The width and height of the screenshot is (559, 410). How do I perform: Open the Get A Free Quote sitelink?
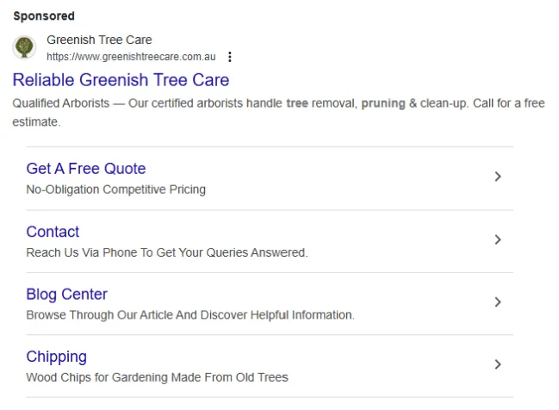pyautogui.click(x=86, y=169)
